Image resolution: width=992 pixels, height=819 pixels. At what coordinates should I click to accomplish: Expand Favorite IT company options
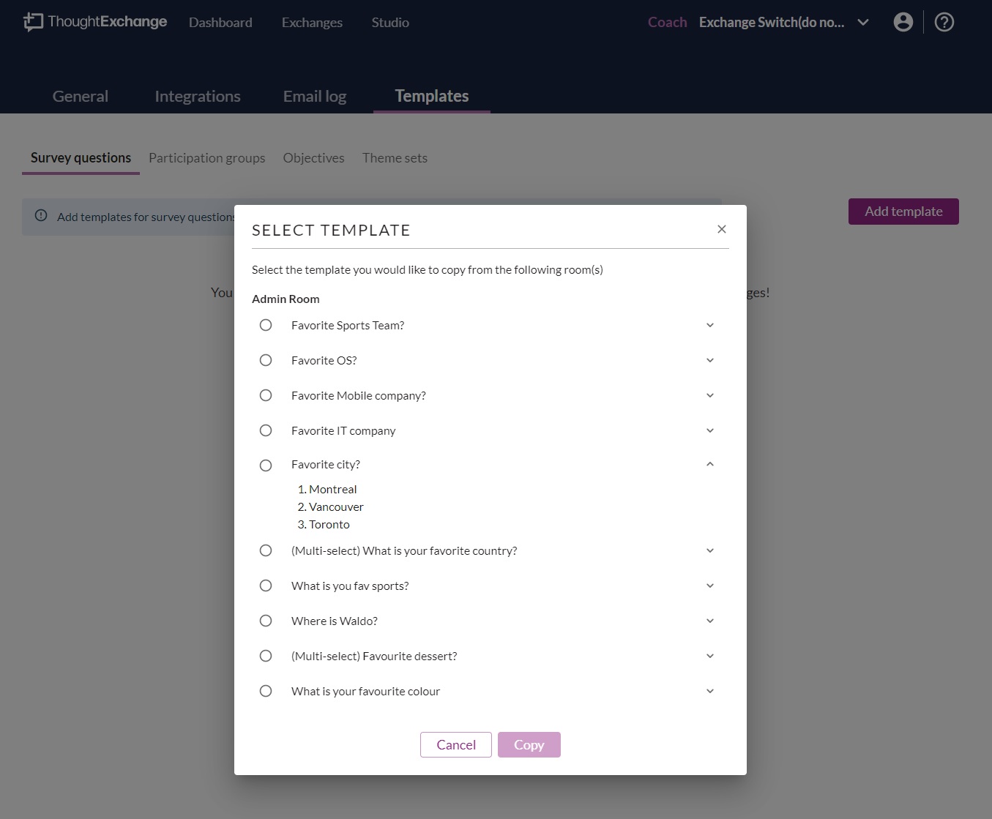coord(710,430)
